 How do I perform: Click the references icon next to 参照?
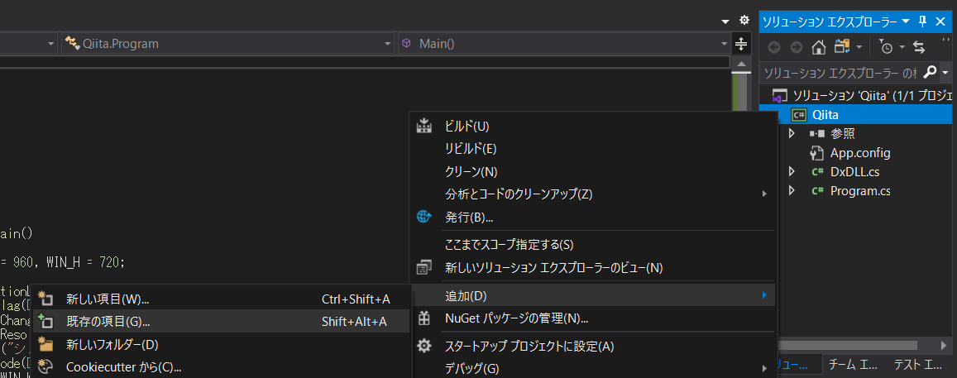point(817,134)
